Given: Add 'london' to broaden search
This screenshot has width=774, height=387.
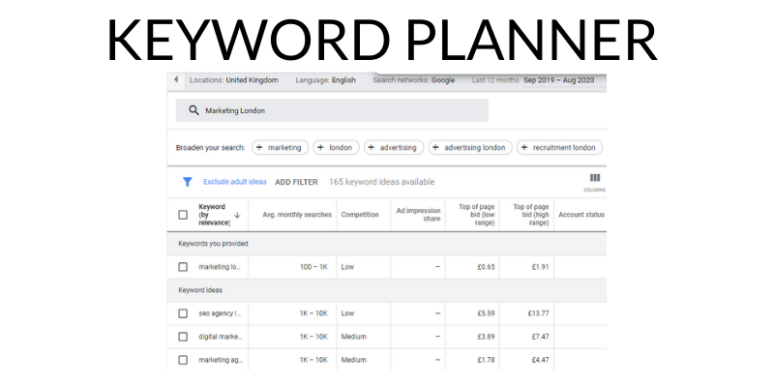Looking at the screenshot, I should click(336, 148).
